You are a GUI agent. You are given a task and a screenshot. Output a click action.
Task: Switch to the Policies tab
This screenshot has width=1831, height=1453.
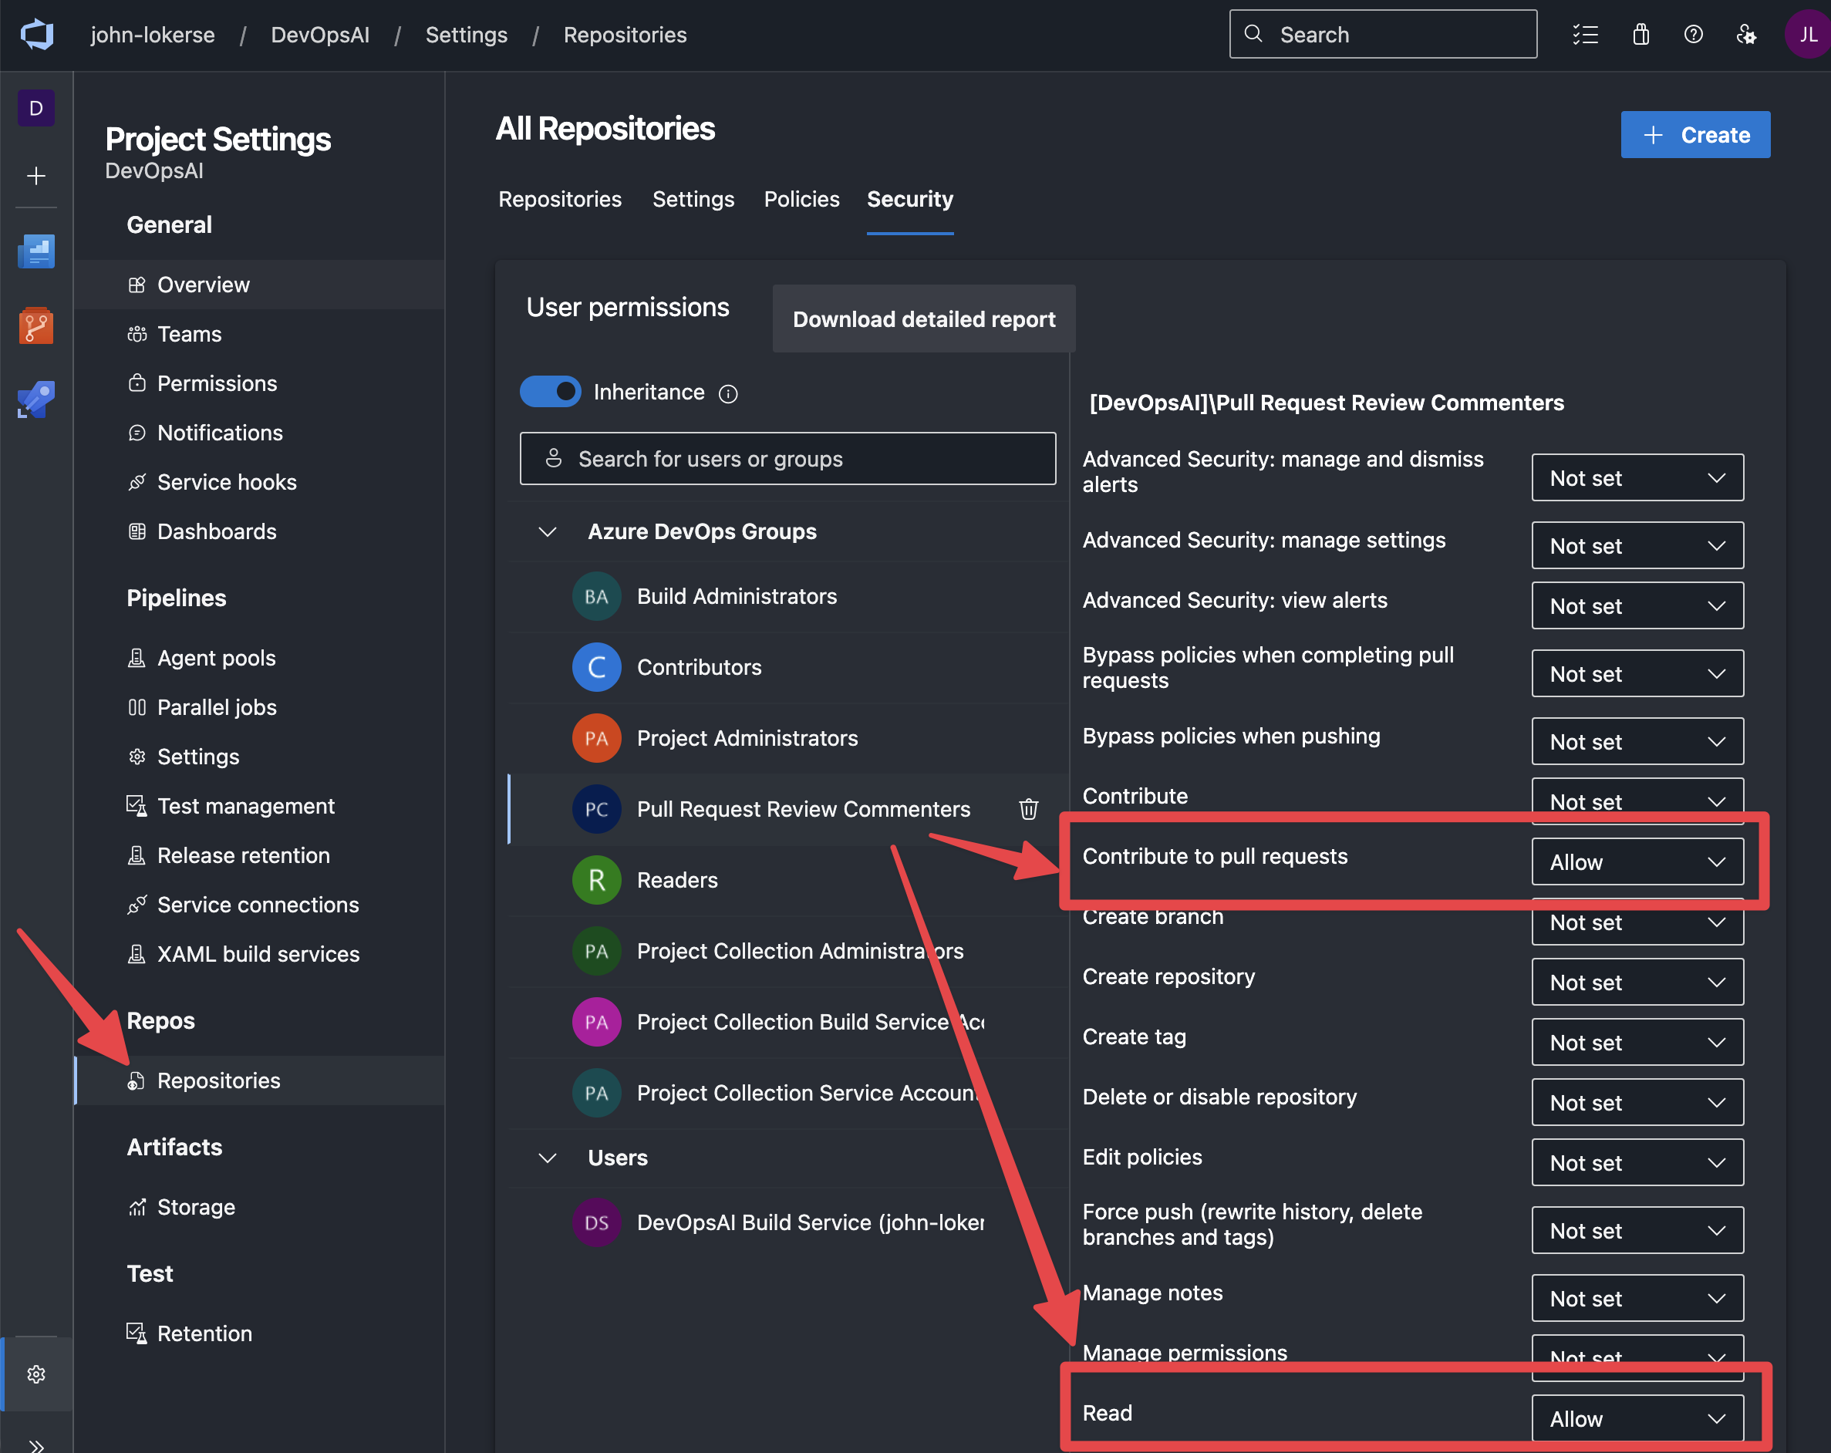[801, 199]
